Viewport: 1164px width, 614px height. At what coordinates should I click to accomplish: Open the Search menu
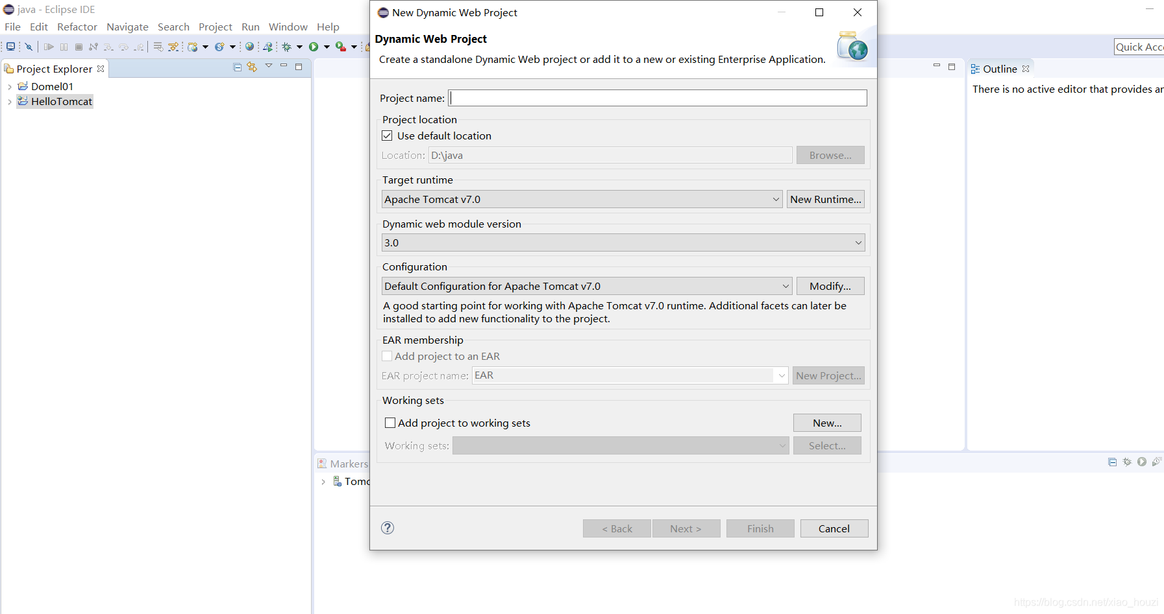click(x=173, y=27)
